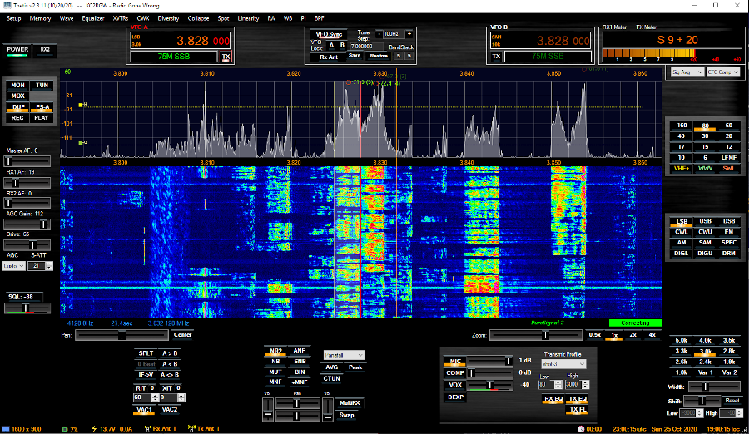Open the Transmit Profile dropdown
The height and width of the screenshot is (434, 749).
[x=563, y=364]
